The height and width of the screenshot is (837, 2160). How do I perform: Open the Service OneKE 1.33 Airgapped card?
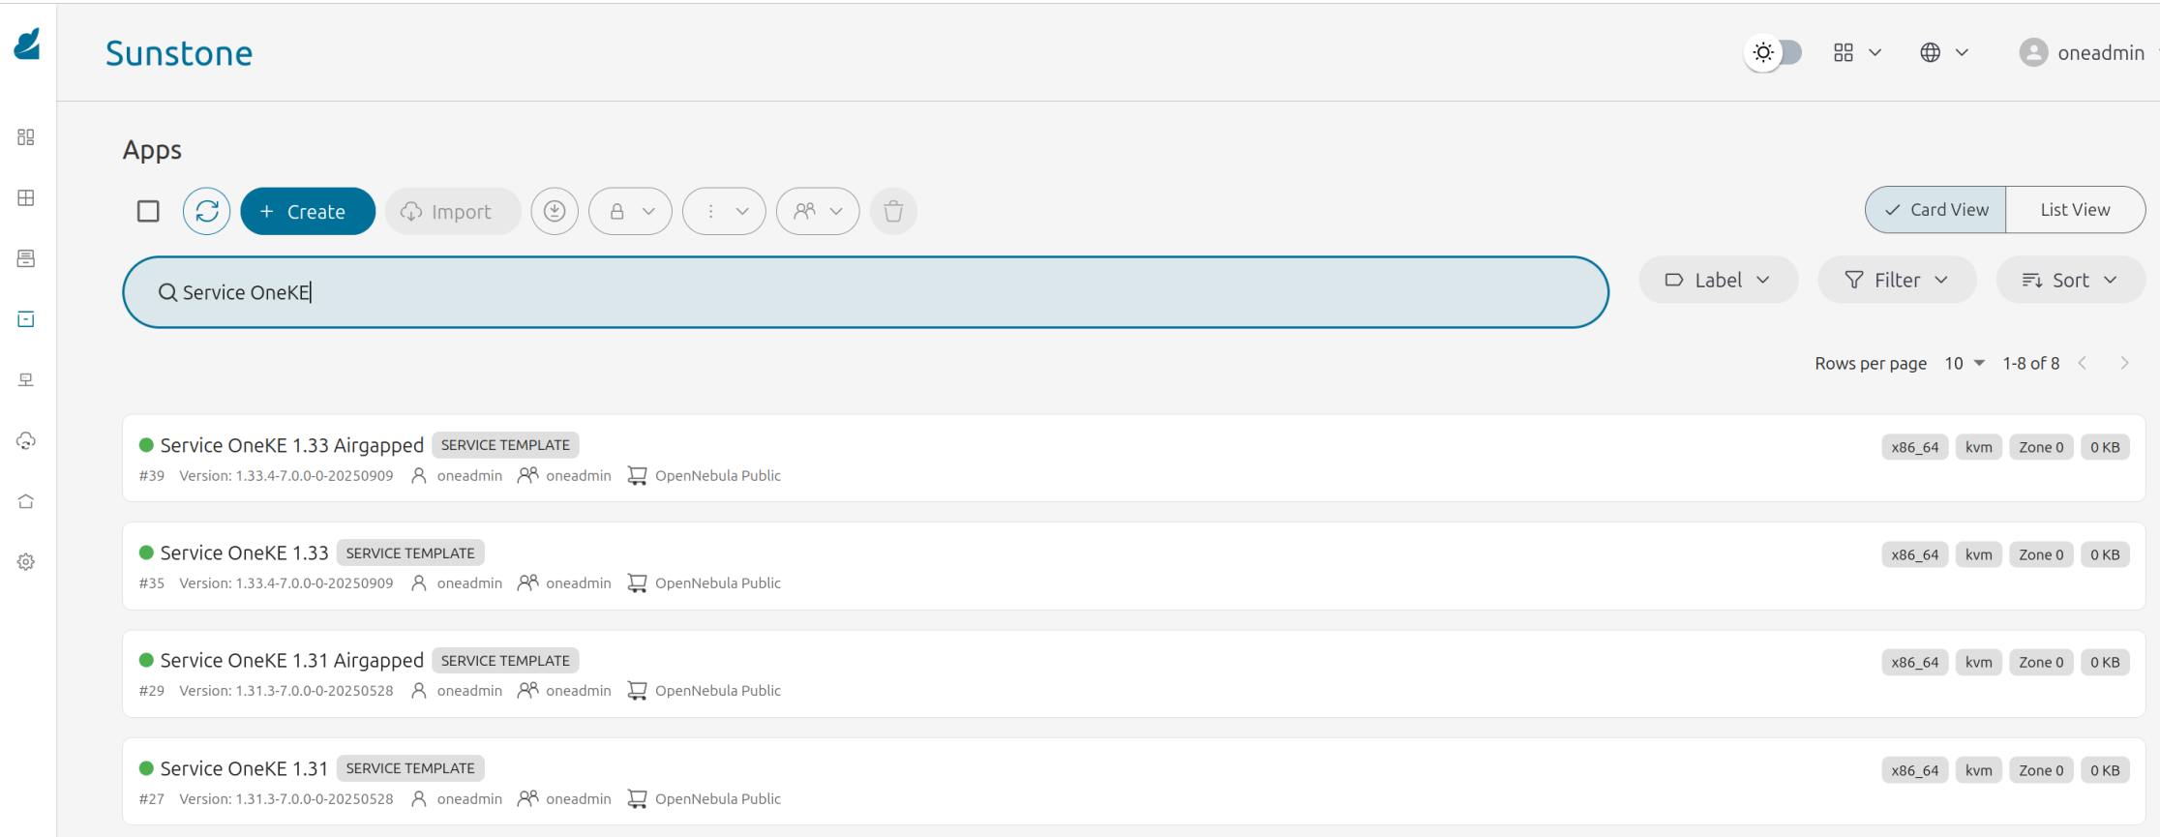point(1134,458)
